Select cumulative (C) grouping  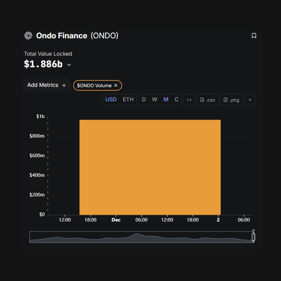(x=176, y=99)
